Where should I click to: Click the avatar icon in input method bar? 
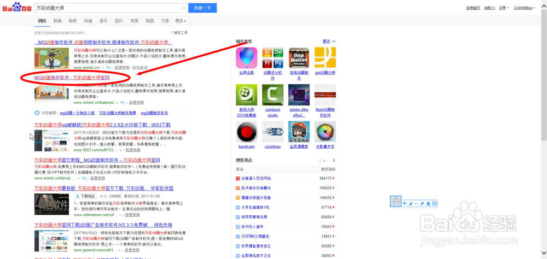tap(395, 202)
